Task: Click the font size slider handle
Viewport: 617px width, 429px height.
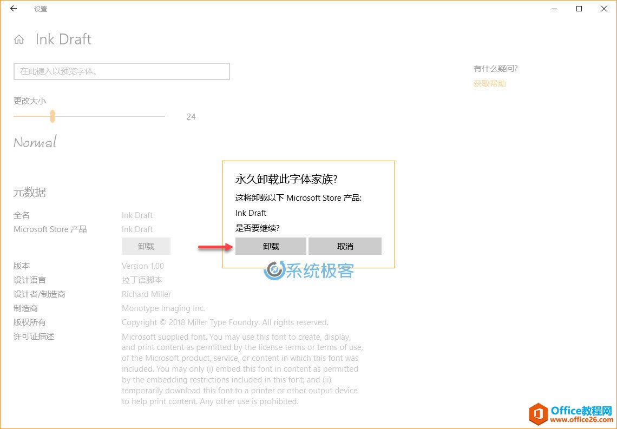Action: [52, 116]
